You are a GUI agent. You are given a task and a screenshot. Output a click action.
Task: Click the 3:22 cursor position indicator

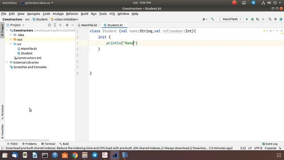click(243, 148)
